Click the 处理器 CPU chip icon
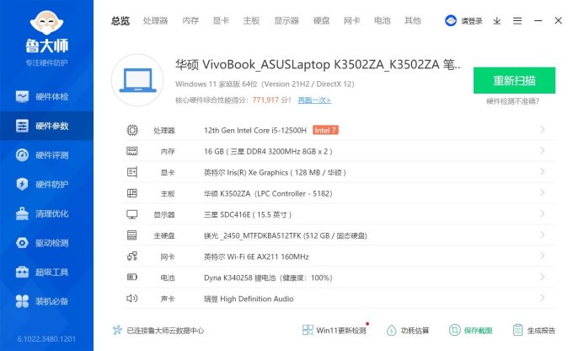Screen dimensions: 573x351 (x=132, y=130)
